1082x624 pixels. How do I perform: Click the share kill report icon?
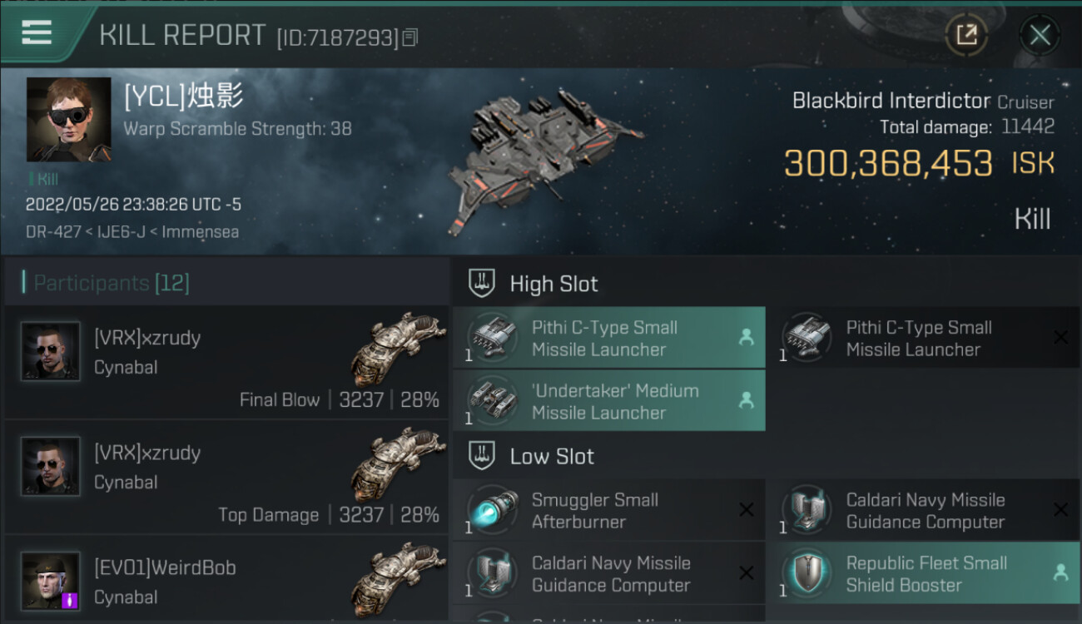point(966,35)
